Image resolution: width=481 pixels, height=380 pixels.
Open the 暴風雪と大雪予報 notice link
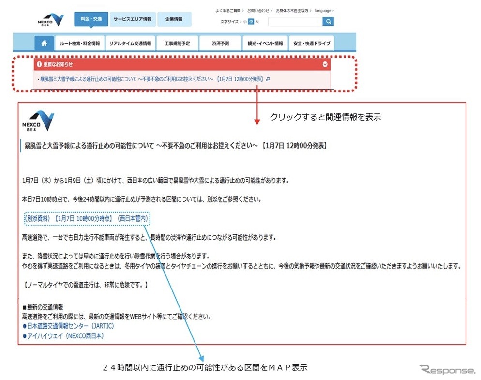point(151,79)
